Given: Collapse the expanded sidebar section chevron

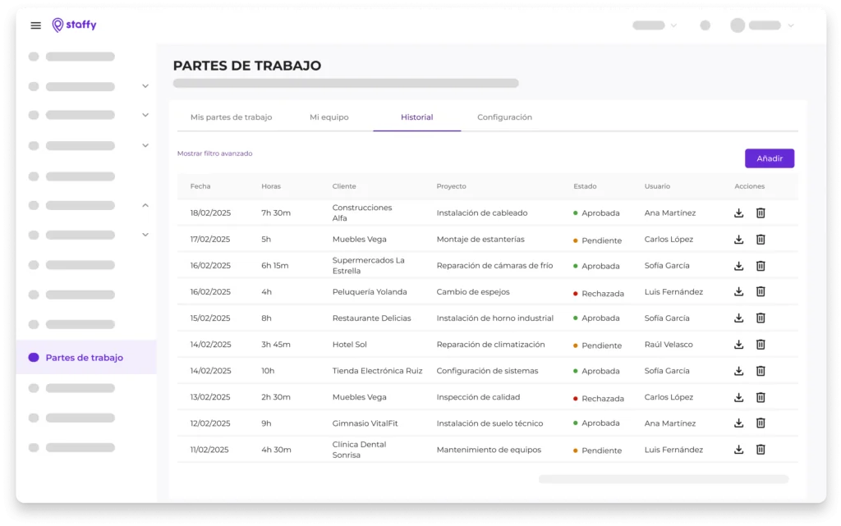Looking at the screenshot, I should pyautogui.click(x=145, y=205).
